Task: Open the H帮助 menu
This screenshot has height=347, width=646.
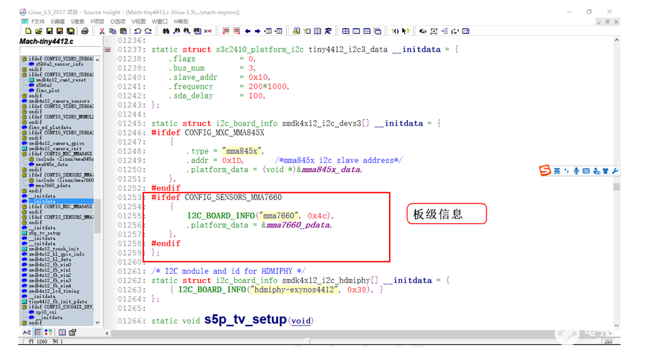Action: pos(181,22)
